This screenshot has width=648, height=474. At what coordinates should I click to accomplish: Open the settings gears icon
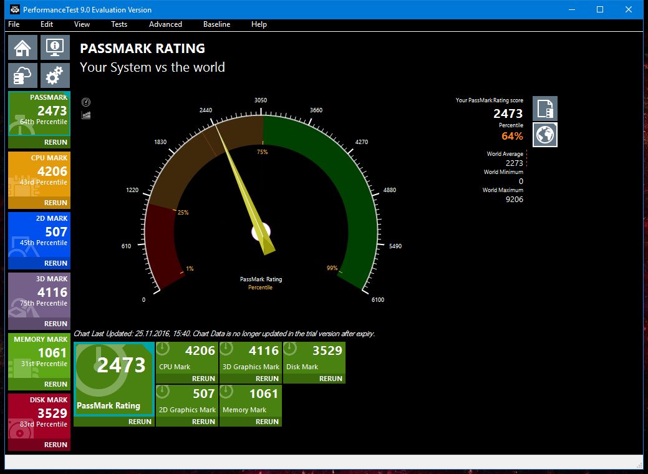coord(55,75)
